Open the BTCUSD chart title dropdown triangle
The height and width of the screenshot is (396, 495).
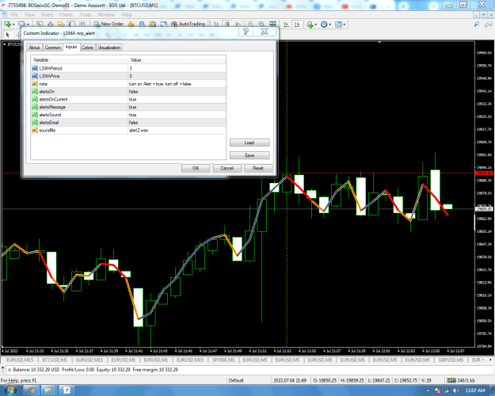coord(5,44)
